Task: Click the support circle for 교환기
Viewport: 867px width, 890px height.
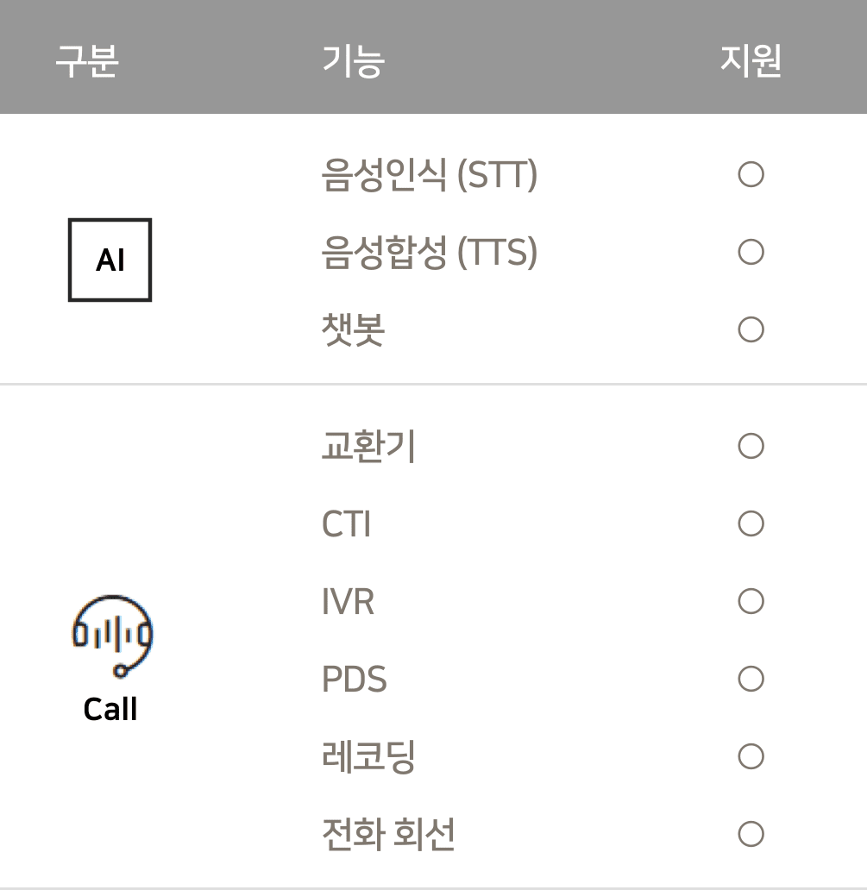Action: pyautogui.click(x=751, y=446)
